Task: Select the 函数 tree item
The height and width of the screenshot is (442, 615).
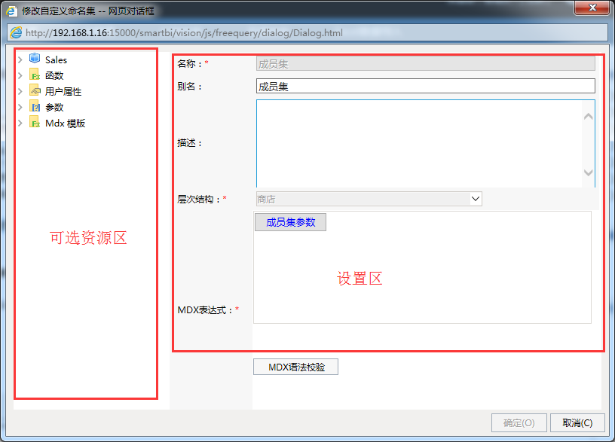Action: click(54, 75)
